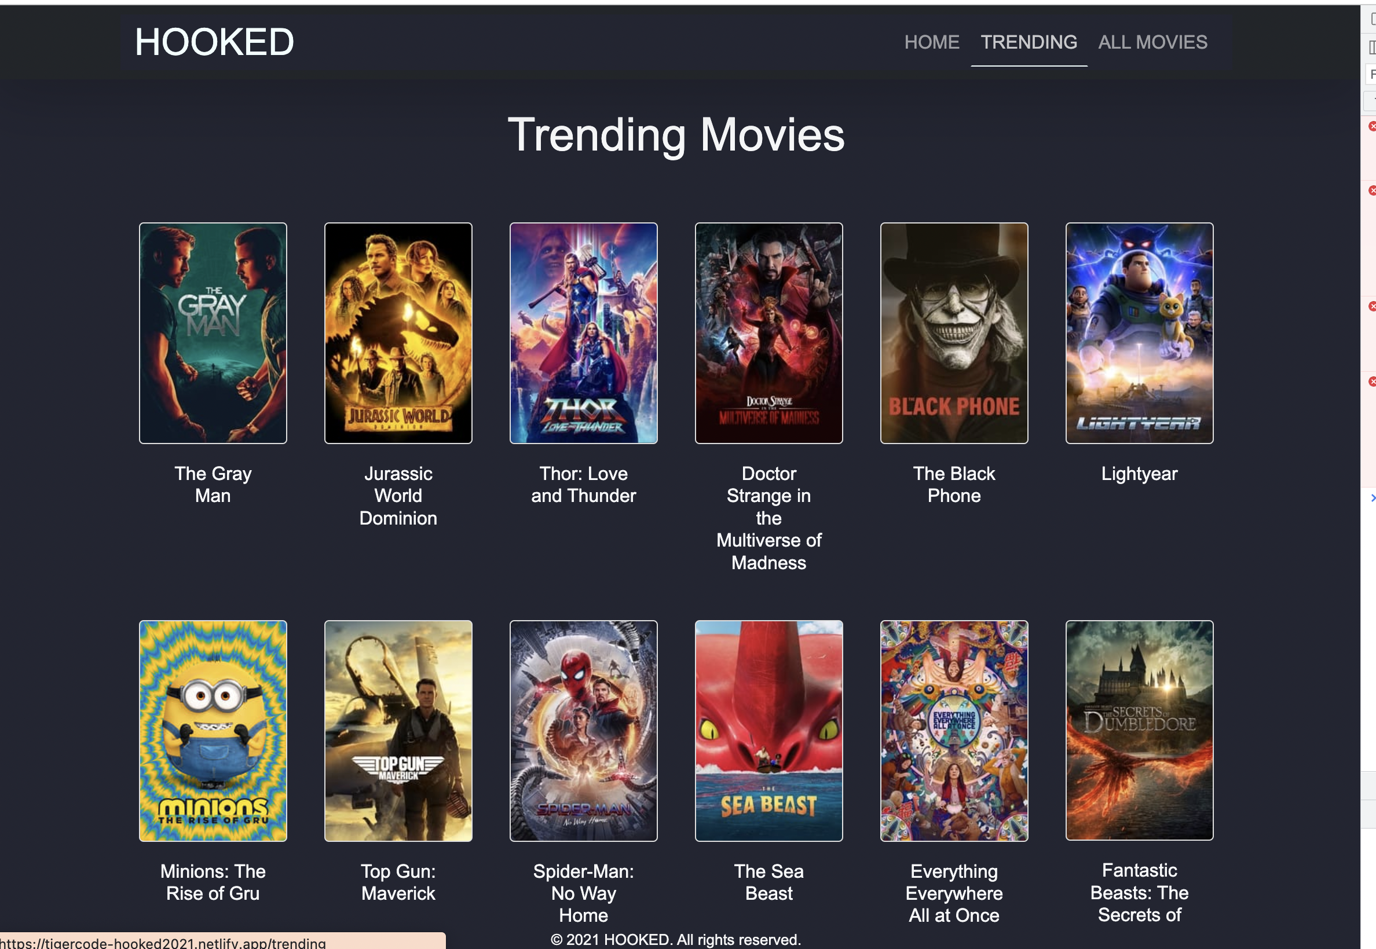
Task: Open Fantastic Beasts Secrets of Dumbledore poster
Action: 1139,730
